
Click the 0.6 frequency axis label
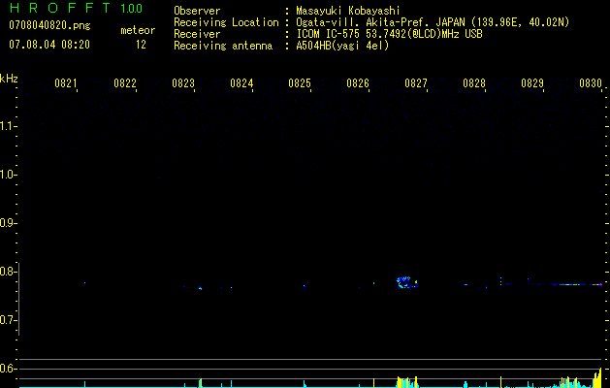click(x=8, y=369)
